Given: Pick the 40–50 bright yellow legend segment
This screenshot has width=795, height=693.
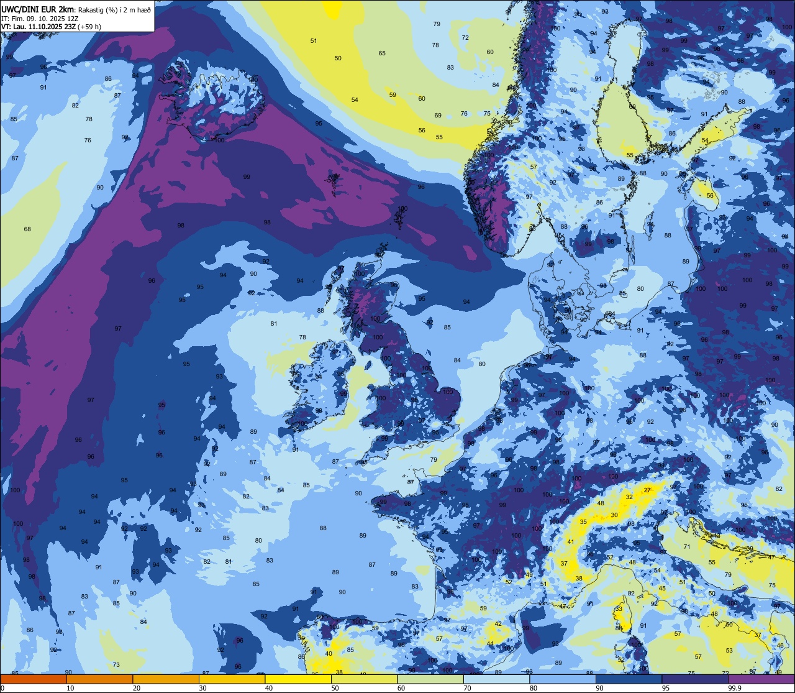Looking at the screenshot, I should 298,679.
